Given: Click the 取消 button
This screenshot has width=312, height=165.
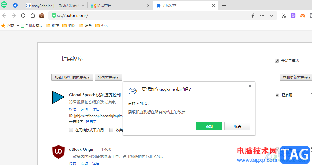Looking at the screenshot, I should click(x=237, y=126).
